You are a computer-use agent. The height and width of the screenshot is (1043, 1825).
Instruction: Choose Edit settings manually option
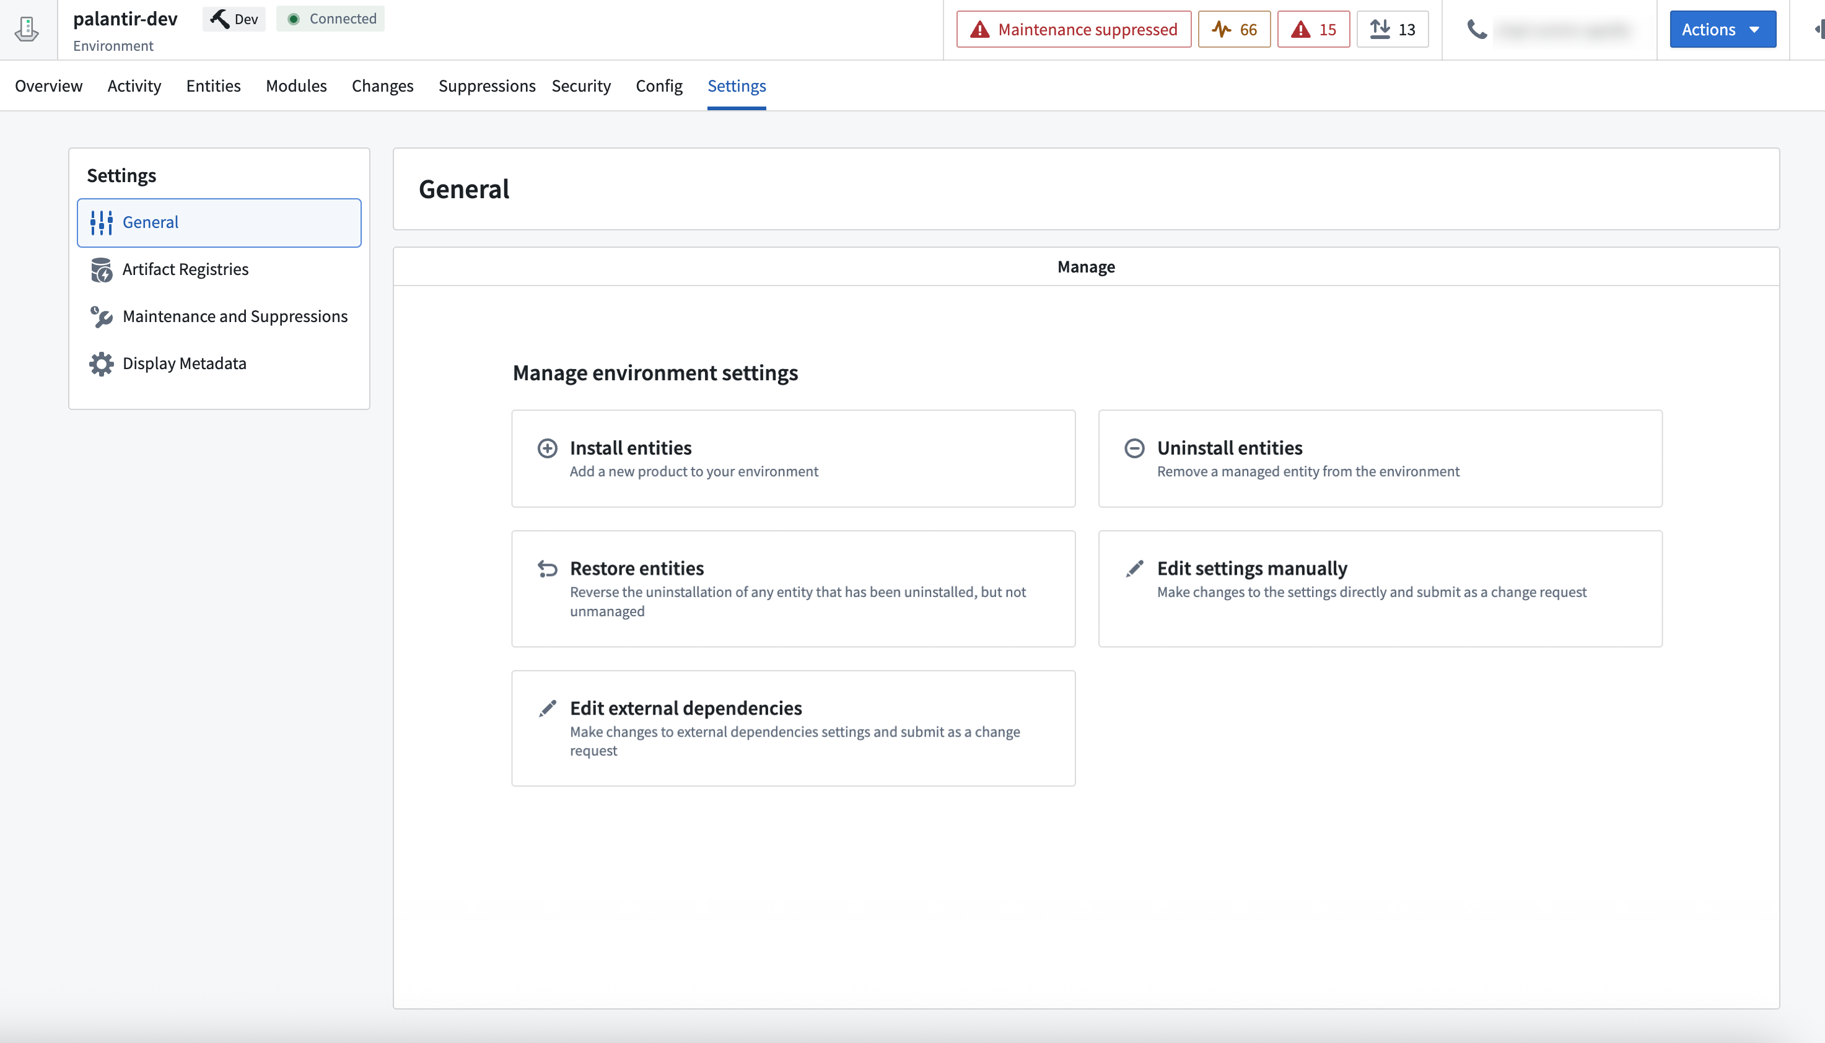(x=1380, y=588)
